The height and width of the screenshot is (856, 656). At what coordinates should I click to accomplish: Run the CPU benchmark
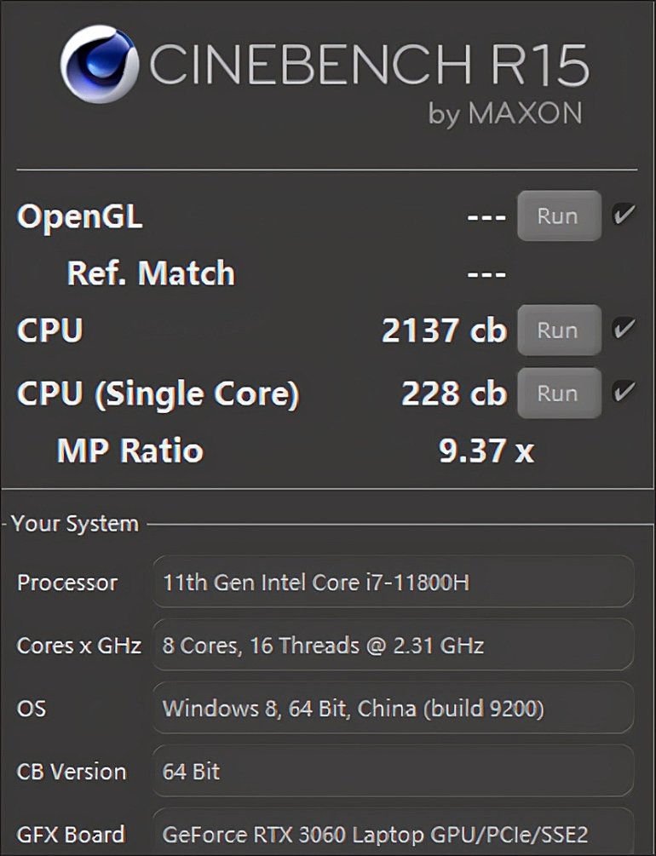[560, 330]
